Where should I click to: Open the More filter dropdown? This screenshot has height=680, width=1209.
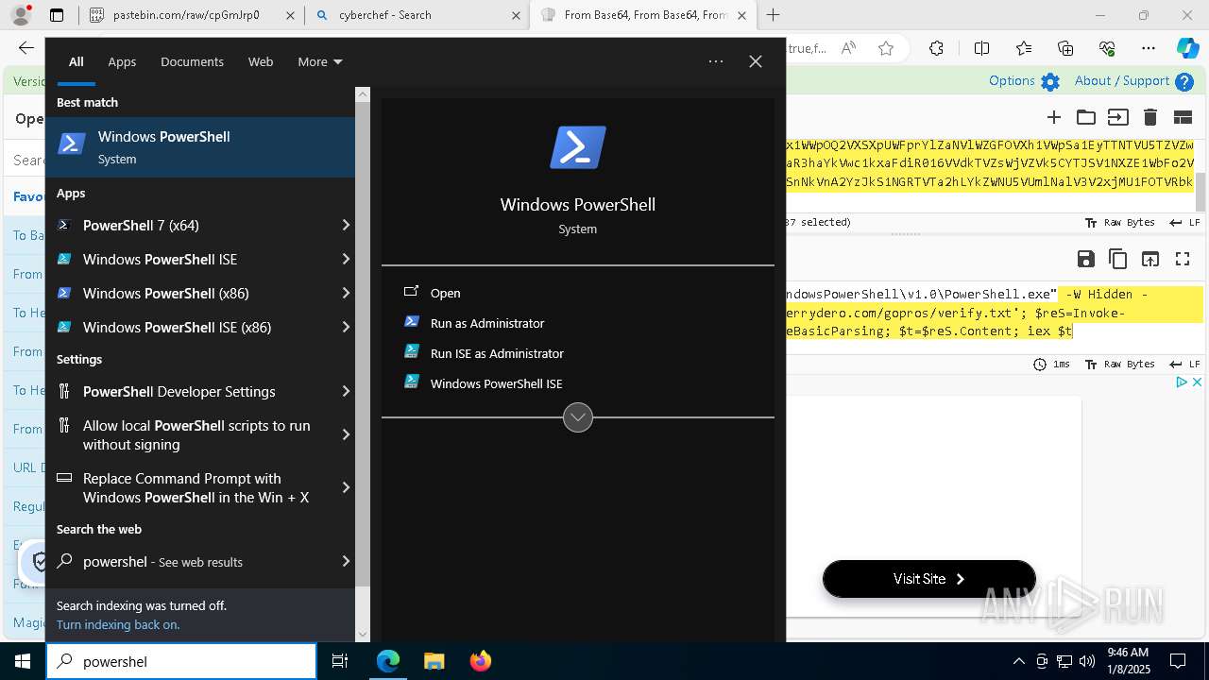320,61
